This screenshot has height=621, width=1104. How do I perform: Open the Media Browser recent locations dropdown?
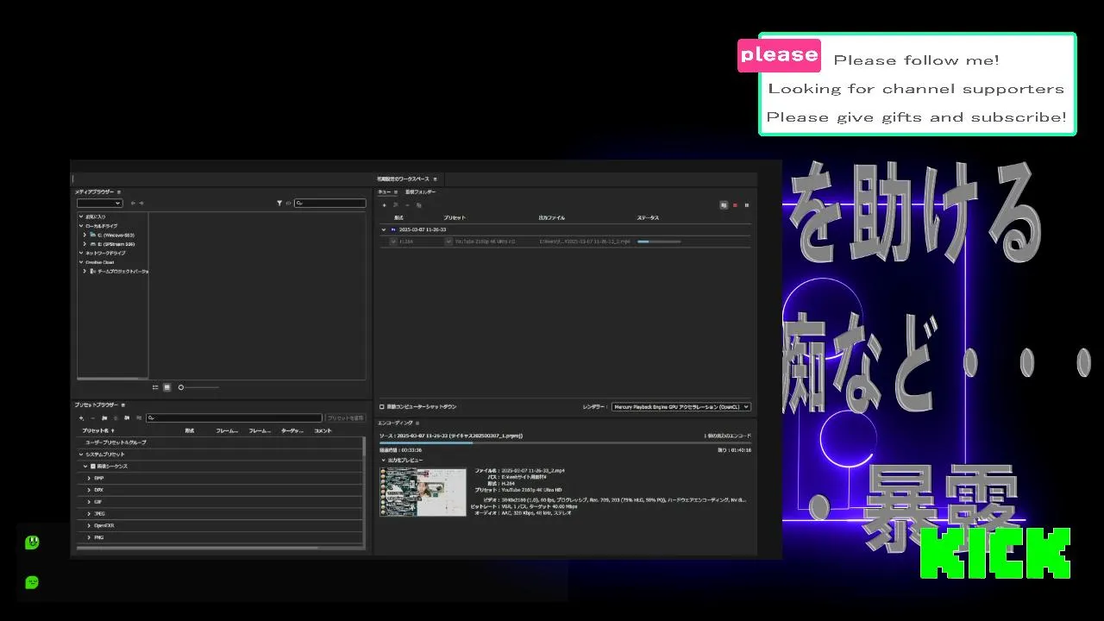point(100,204)
